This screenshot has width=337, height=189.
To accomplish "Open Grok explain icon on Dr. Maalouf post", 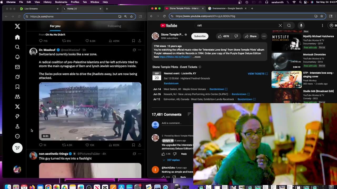I will point(134,50).
